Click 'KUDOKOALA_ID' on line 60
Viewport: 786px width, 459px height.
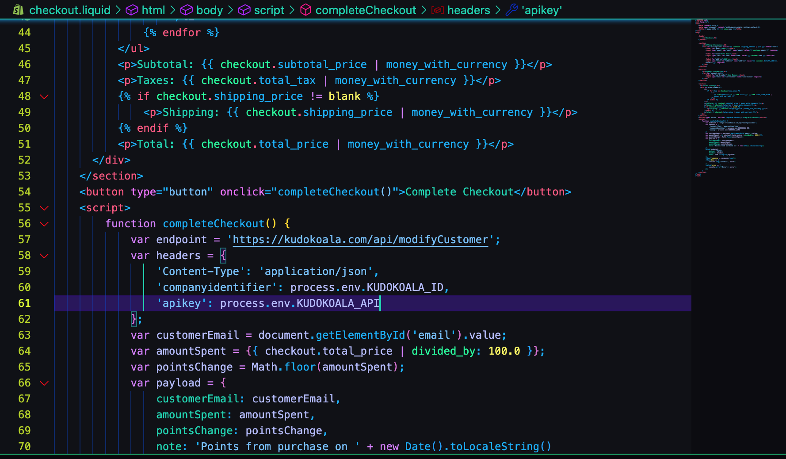tap(405, 287)
